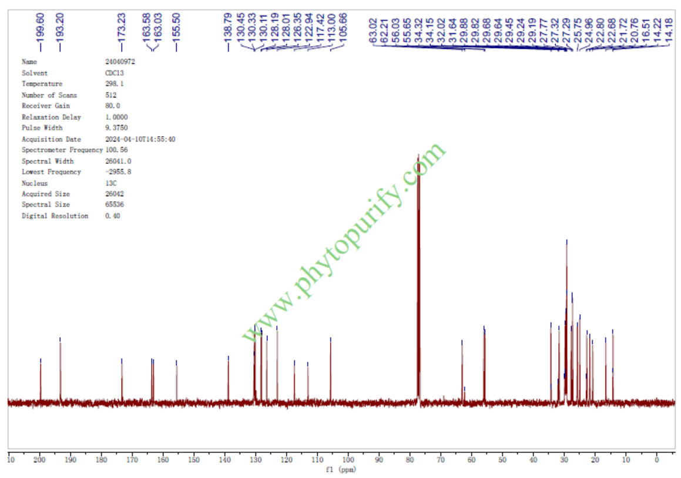Select the 193.20 peak label
The width and height of the screenshot is (681, 478).
(x=59, y=24)
